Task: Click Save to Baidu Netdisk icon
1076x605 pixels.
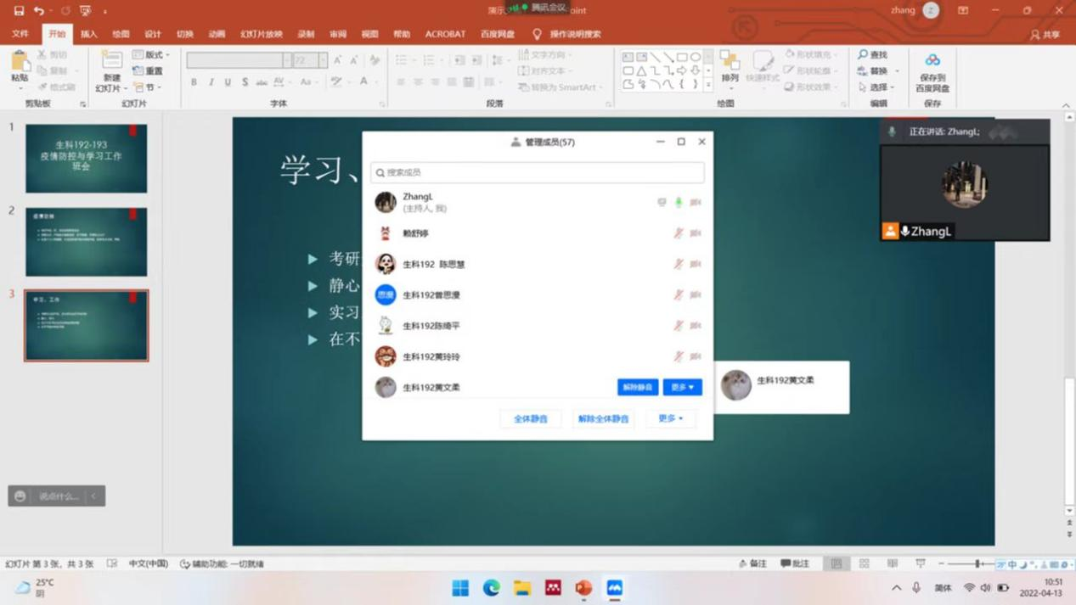Action: click(932, 63)
